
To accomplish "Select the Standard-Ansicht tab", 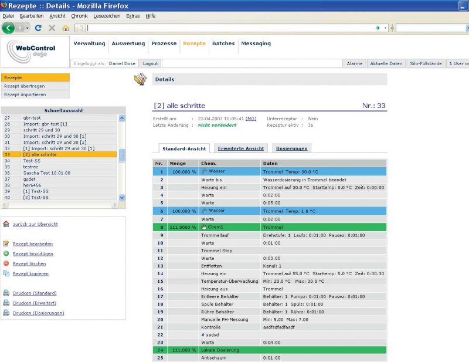I will (184, 148).
